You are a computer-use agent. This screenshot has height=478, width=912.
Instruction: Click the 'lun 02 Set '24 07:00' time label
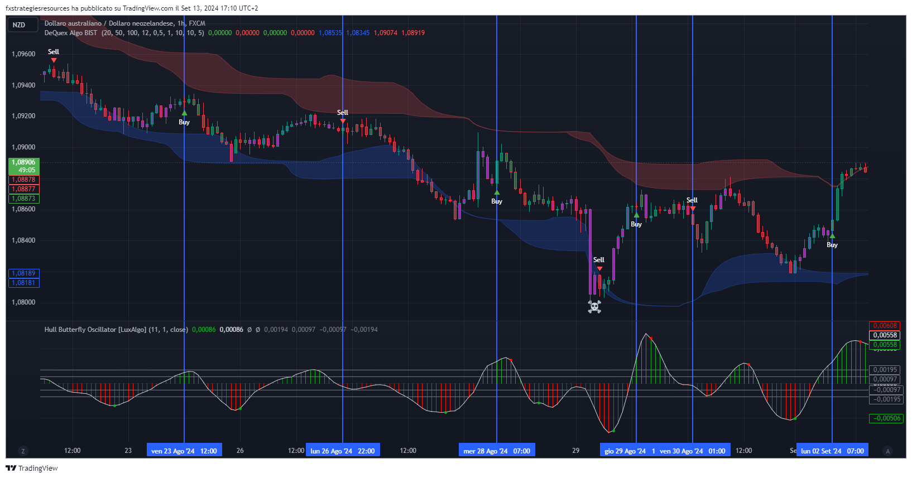tap(832, 451)
